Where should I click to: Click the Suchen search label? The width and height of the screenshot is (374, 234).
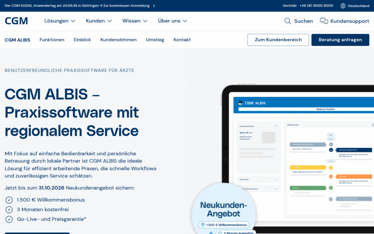click(304, 21)
